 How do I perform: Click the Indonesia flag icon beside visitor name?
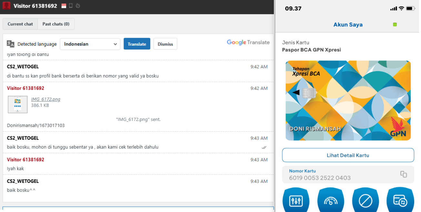(x=64, y=6)
